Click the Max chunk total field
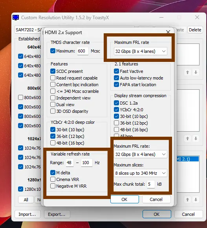 (151, 184)
